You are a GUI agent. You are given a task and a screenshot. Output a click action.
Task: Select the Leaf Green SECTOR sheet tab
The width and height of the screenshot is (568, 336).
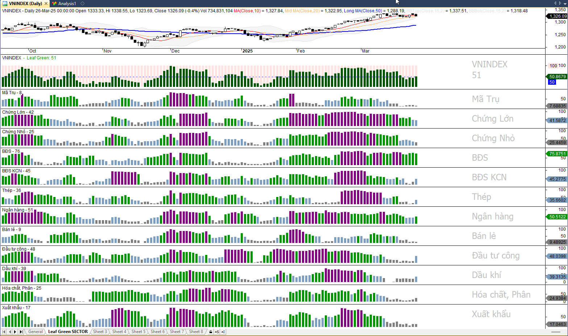[x=68, y=332]
